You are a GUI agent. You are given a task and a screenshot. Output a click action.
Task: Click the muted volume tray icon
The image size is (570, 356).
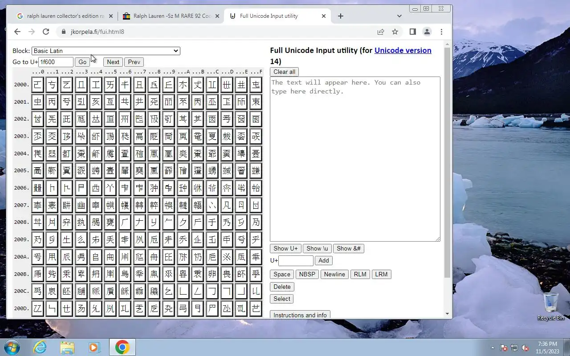[x=525, y=348]
